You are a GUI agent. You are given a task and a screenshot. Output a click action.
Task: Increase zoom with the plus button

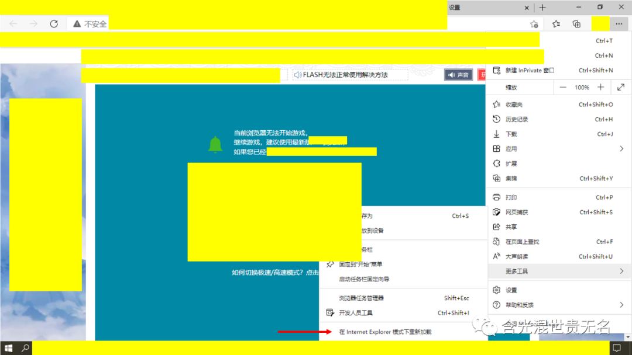[x=600, y=88]
